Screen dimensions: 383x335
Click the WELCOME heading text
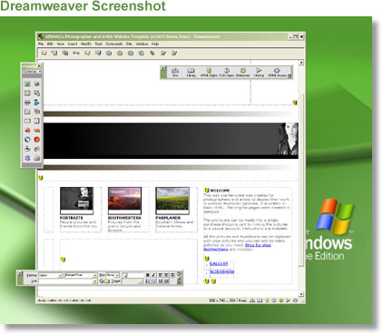[x=220, y=191]
